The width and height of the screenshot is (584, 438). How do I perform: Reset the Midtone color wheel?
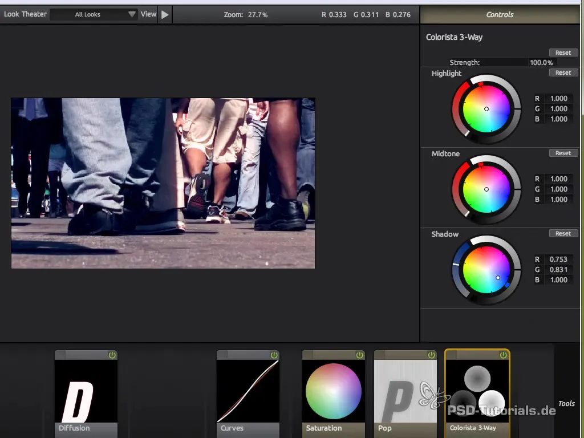(563, 153)
